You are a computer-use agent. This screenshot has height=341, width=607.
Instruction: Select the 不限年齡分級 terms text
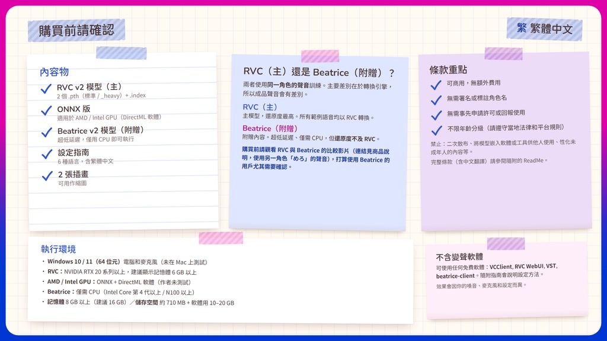coord(506,128)
